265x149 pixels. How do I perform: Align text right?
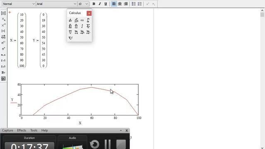(125, 4)
